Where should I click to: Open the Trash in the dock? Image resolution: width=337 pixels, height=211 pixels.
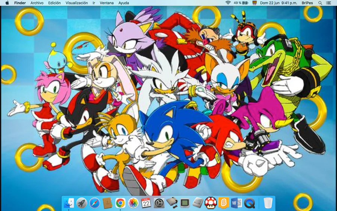pyautogui.click(x=268, y=203)
